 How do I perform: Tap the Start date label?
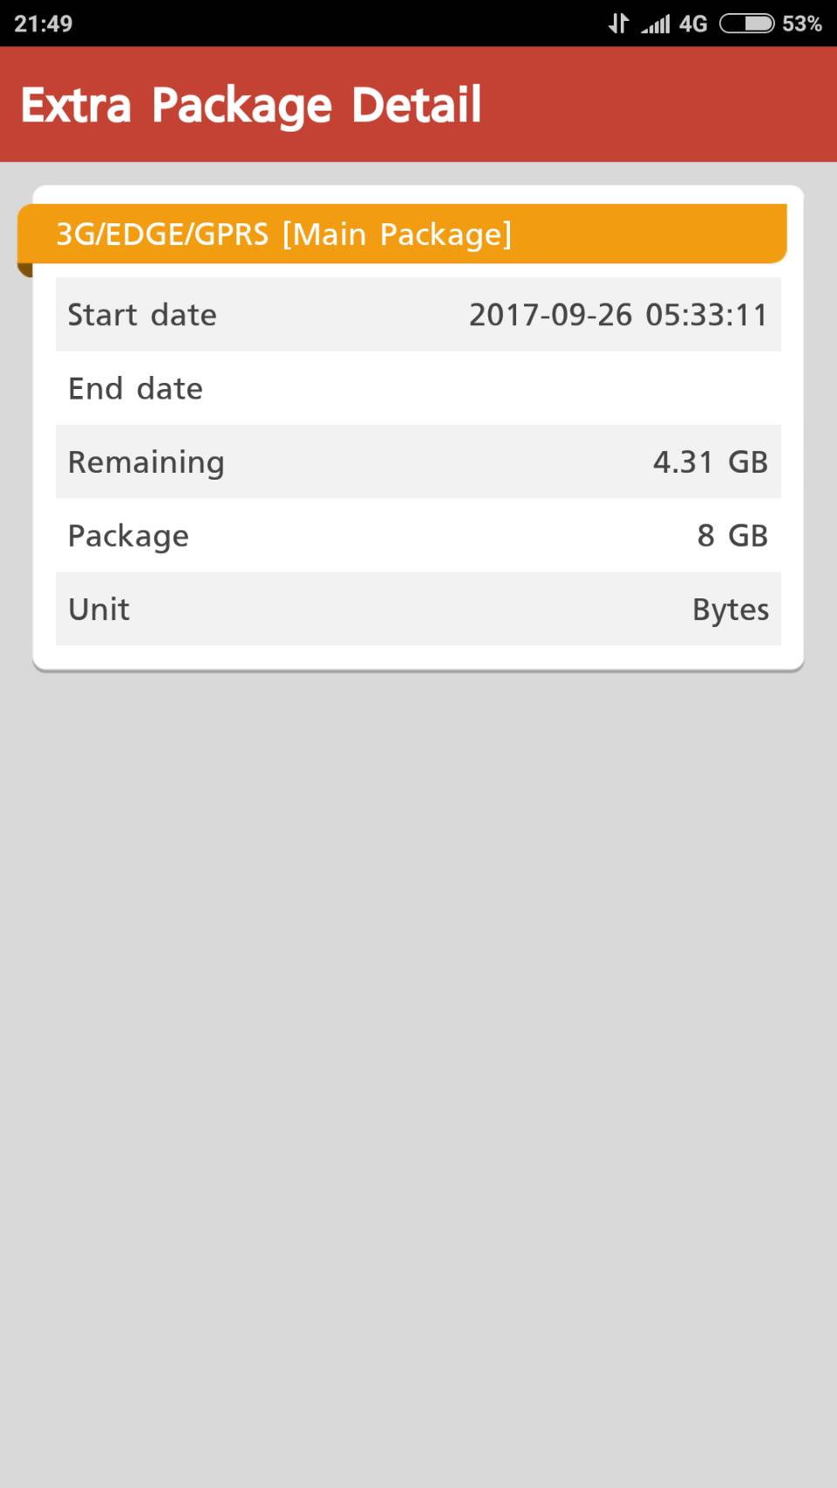click(x=142, y=315)
